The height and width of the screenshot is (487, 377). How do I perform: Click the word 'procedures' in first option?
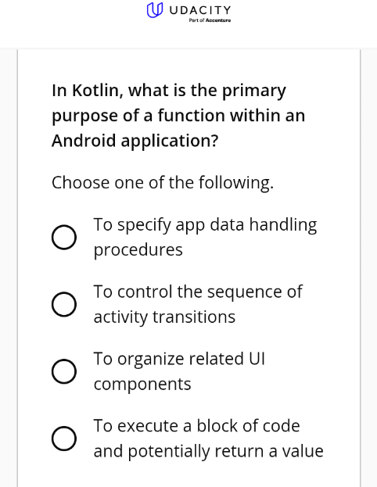138,250
